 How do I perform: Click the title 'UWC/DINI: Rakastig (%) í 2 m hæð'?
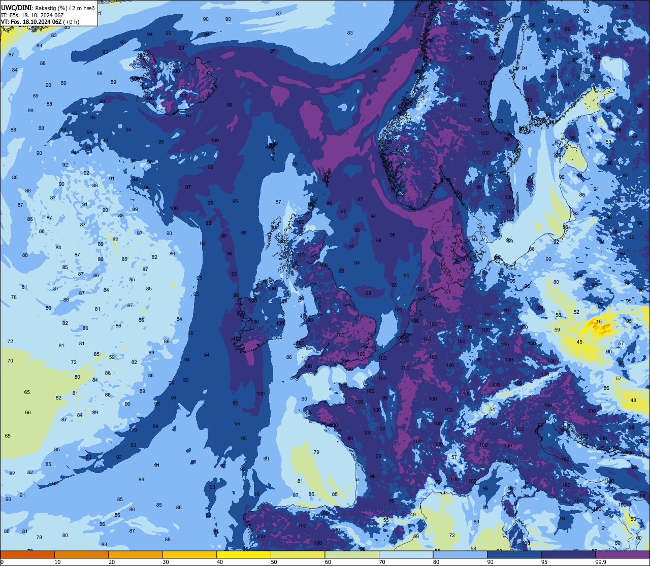(48, 7)
